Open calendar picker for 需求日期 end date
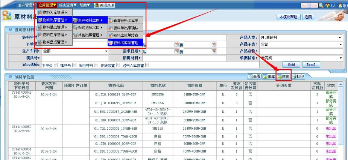The width and height of the screenshot is (348, 160). click(x=214, y=51)
